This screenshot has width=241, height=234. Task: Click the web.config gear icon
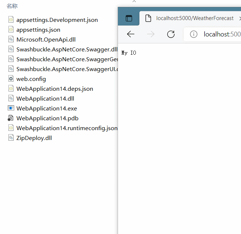click(11, 79)
